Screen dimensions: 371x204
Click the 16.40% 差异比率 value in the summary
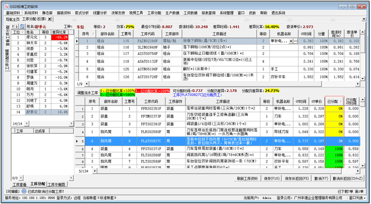(272, 27)
